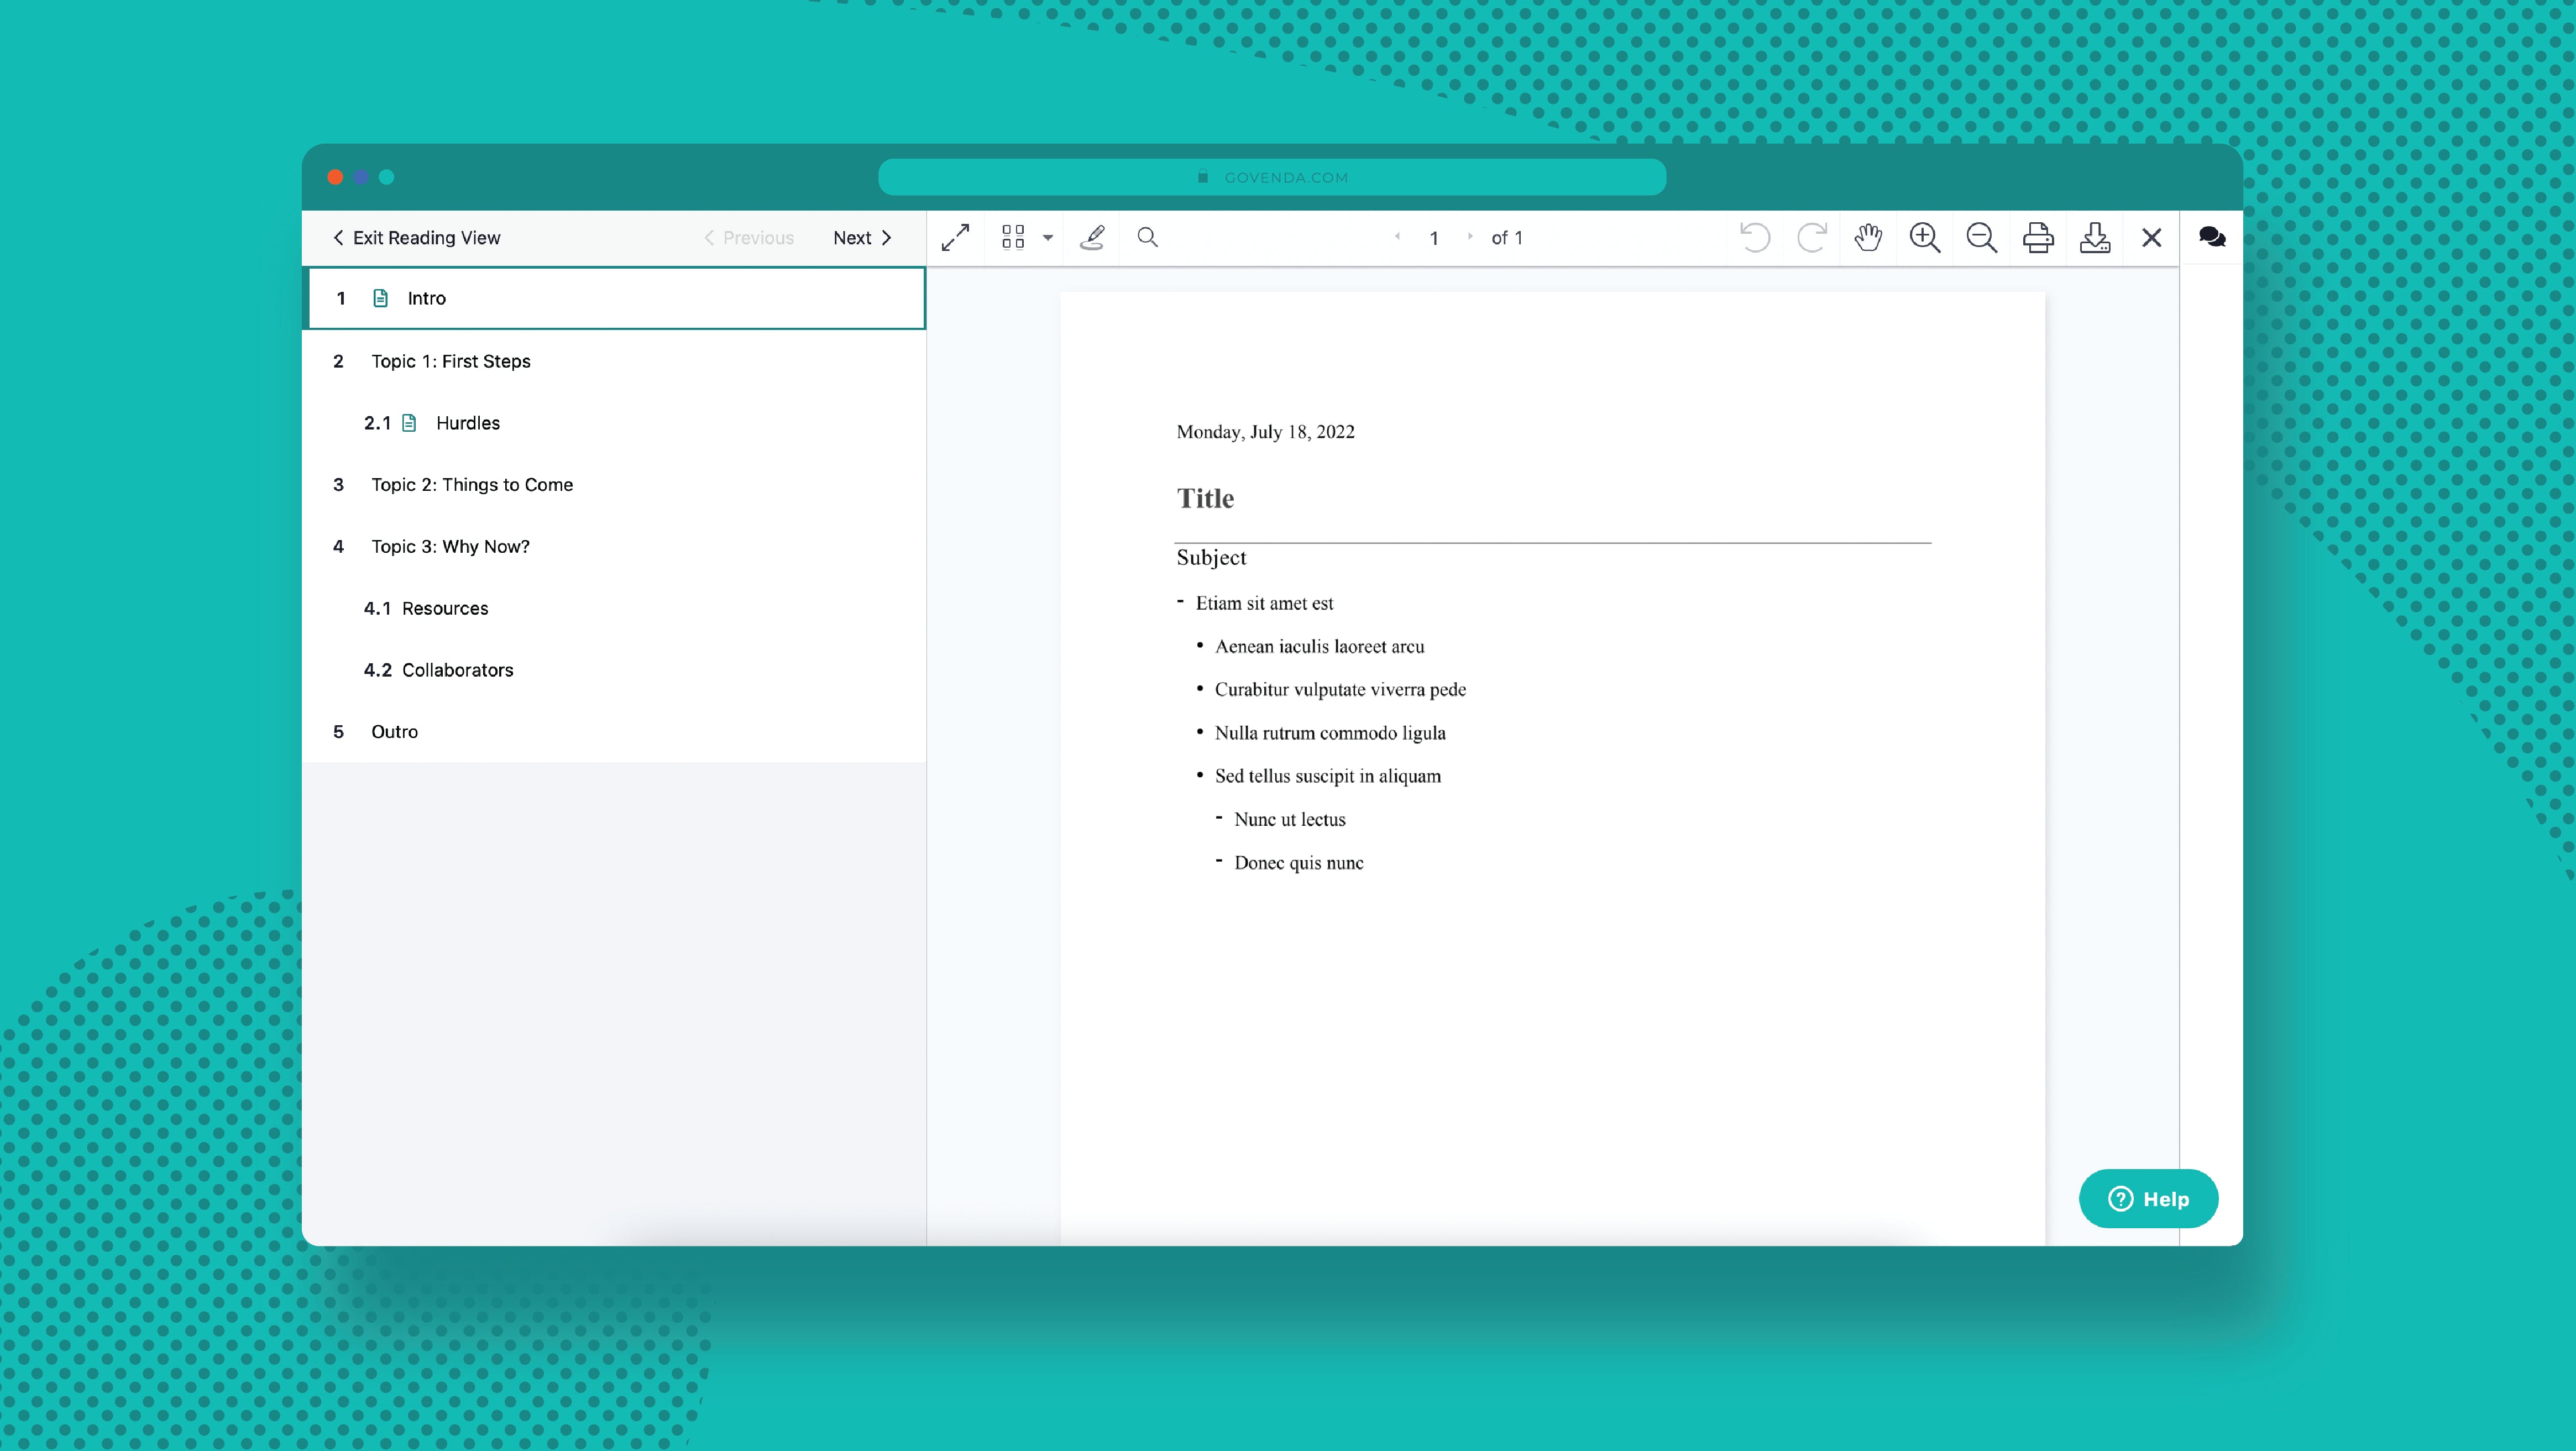Rotate the page counterclockwise
The width and height of the screenshot is (2576, 1451).
1754,237
